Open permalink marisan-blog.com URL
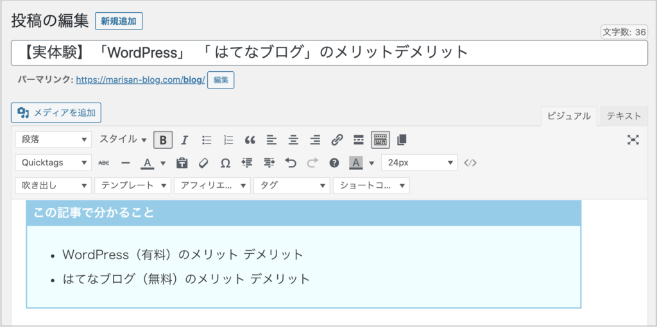The width and height of the screenshot is (657, 327). (x=141, y=80)
